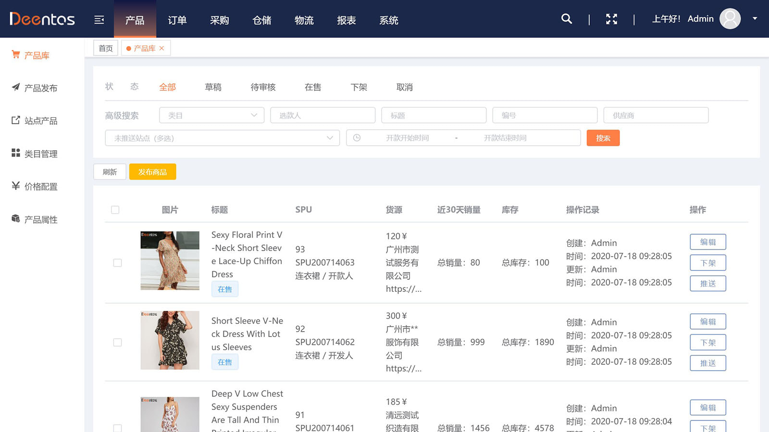Viewport: 769px width, 432px height.
Task: Open 未推送站点 multi-select dropdown
Action: point(223,138)
